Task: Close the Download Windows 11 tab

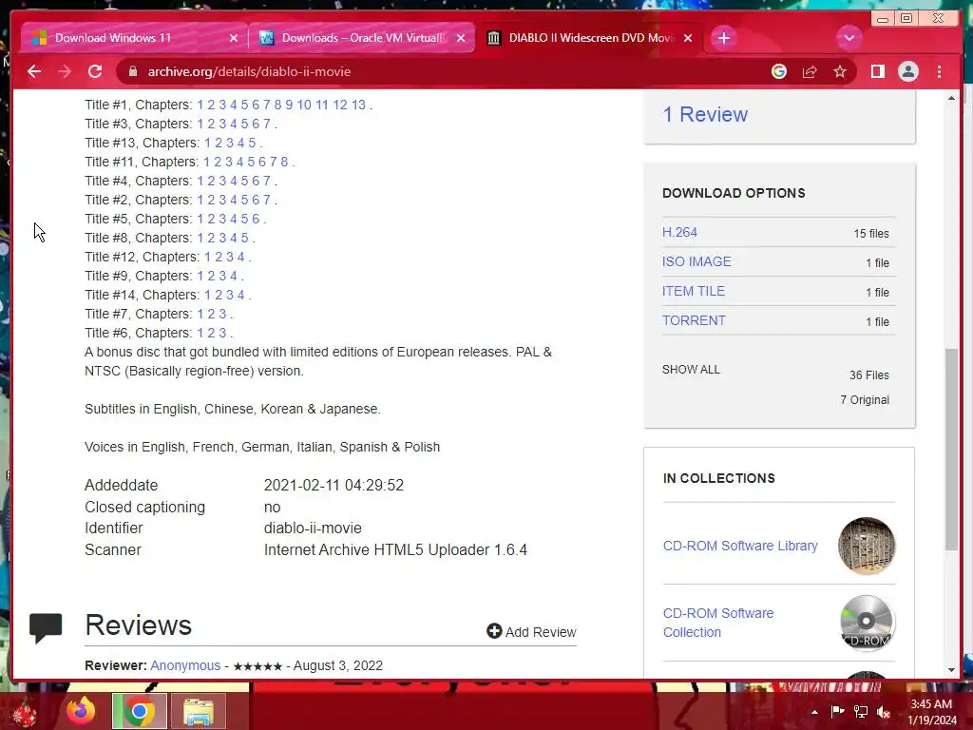Action: tap(234, 38)
